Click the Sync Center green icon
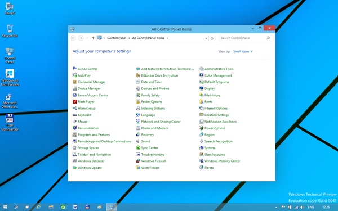Viewport: 338px width, 211px height. [x=138, y=148]
